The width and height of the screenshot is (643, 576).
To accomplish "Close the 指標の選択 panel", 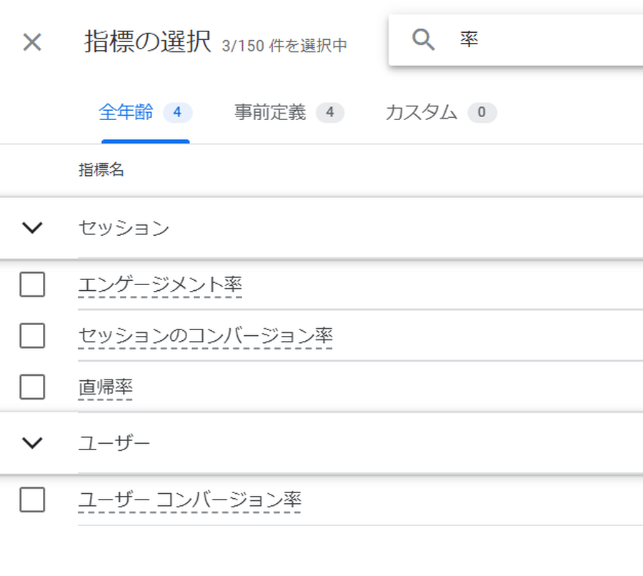I will pos(32,42).
